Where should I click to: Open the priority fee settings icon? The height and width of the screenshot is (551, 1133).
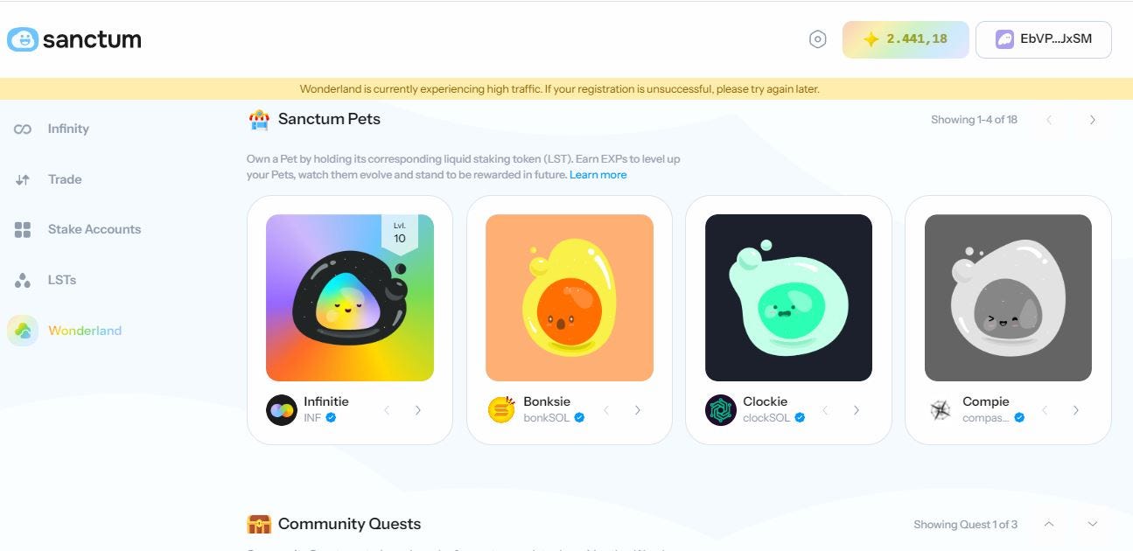tap(817, 38)
